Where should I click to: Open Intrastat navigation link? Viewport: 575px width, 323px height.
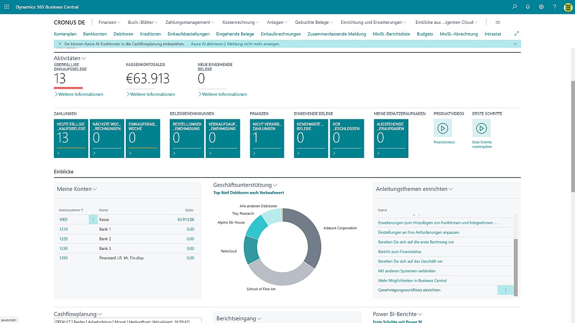pyautogui.click(x=493, y=34)
